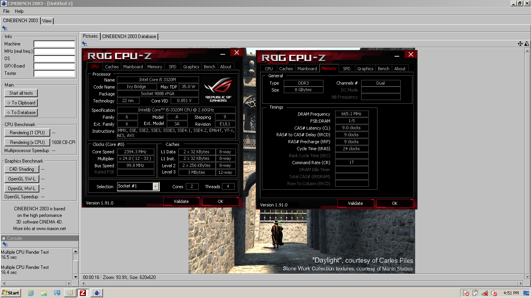Open Graphics tab in CPU-Z Memory window
This screenshot has height=298, width=531.
coord(365,69)
